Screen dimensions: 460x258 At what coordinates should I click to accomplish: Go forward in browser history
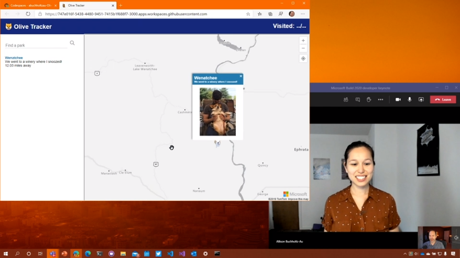(x=17, y=14)
